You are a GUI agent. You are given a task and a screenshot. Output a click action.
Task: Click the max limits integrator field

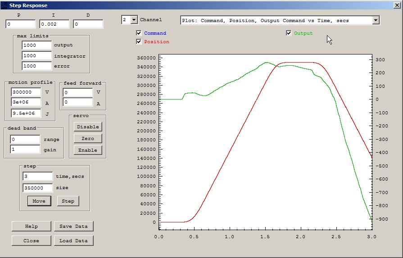click(x=36, y=56)
